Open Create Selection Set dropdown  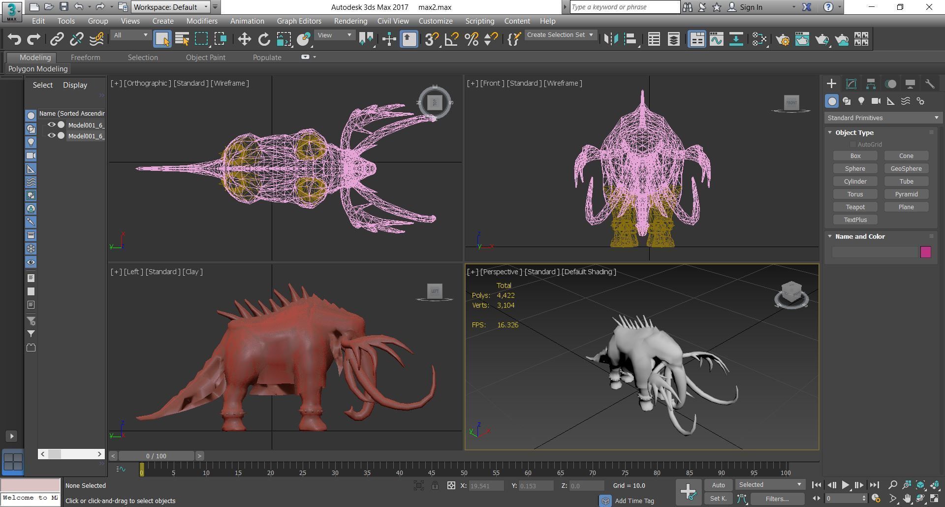pos(561,35)
